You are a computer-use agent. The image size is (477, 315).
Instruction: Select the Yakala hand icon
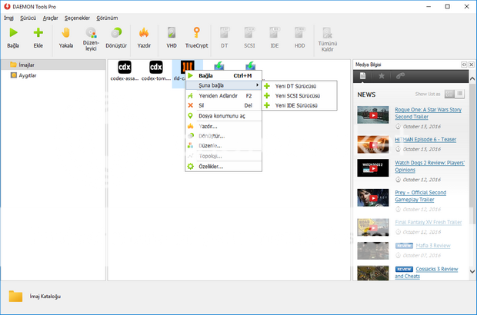point(65,32)
